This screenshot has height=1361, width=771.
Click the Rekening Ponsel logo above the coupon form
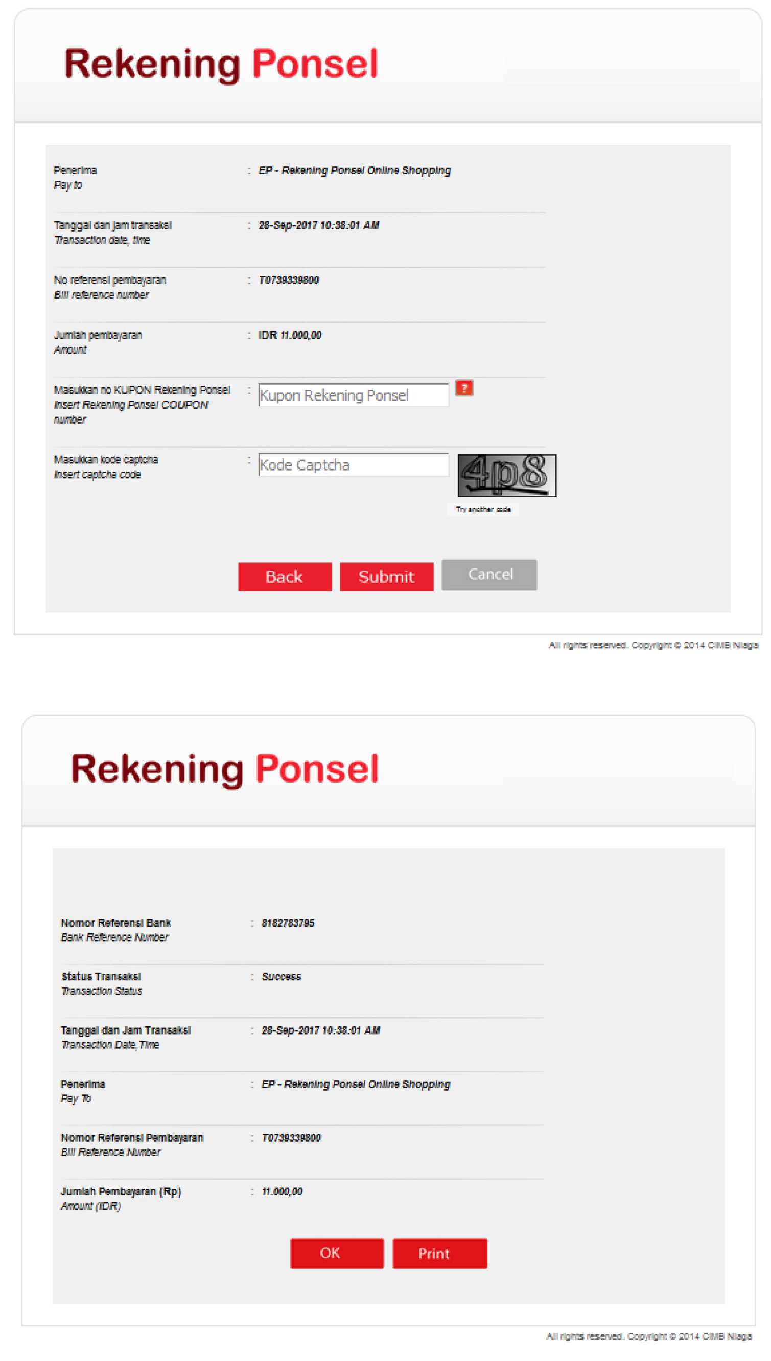click(x=221, y=64)
